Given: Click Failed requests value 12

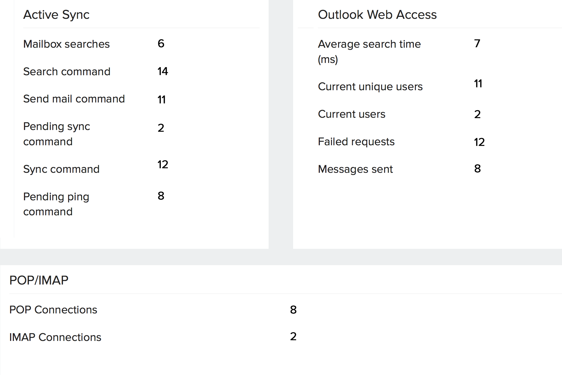Looking at the screenshot, I should coord(479,142).
